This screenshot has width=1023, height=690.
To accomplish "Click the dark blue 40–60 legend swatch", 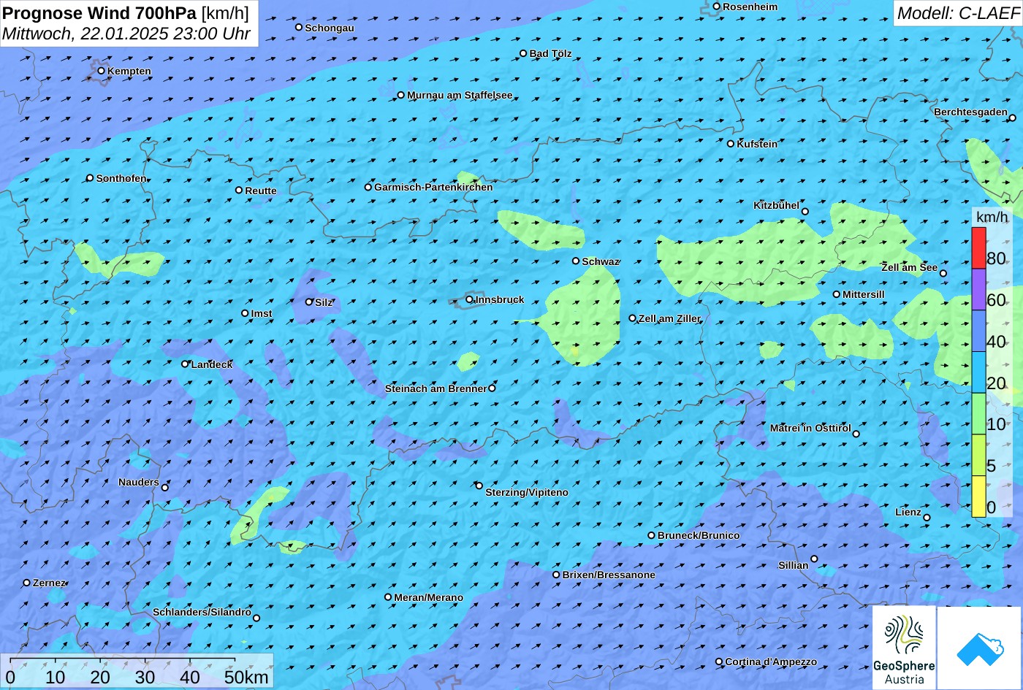I will click(978, 331).
